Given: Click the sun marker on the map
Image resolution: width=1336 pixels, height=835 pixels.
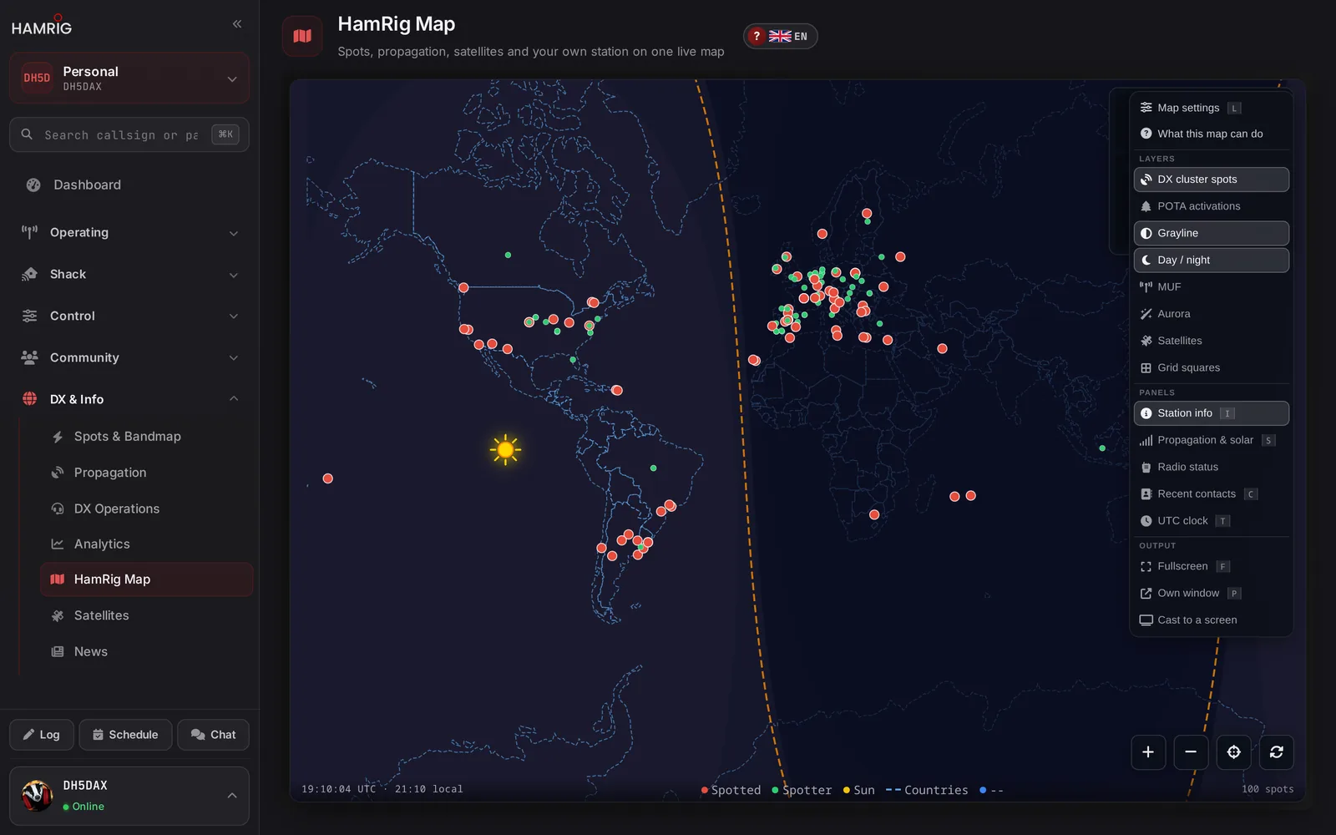Looking at the screenshot, I should tap(505, 450).
